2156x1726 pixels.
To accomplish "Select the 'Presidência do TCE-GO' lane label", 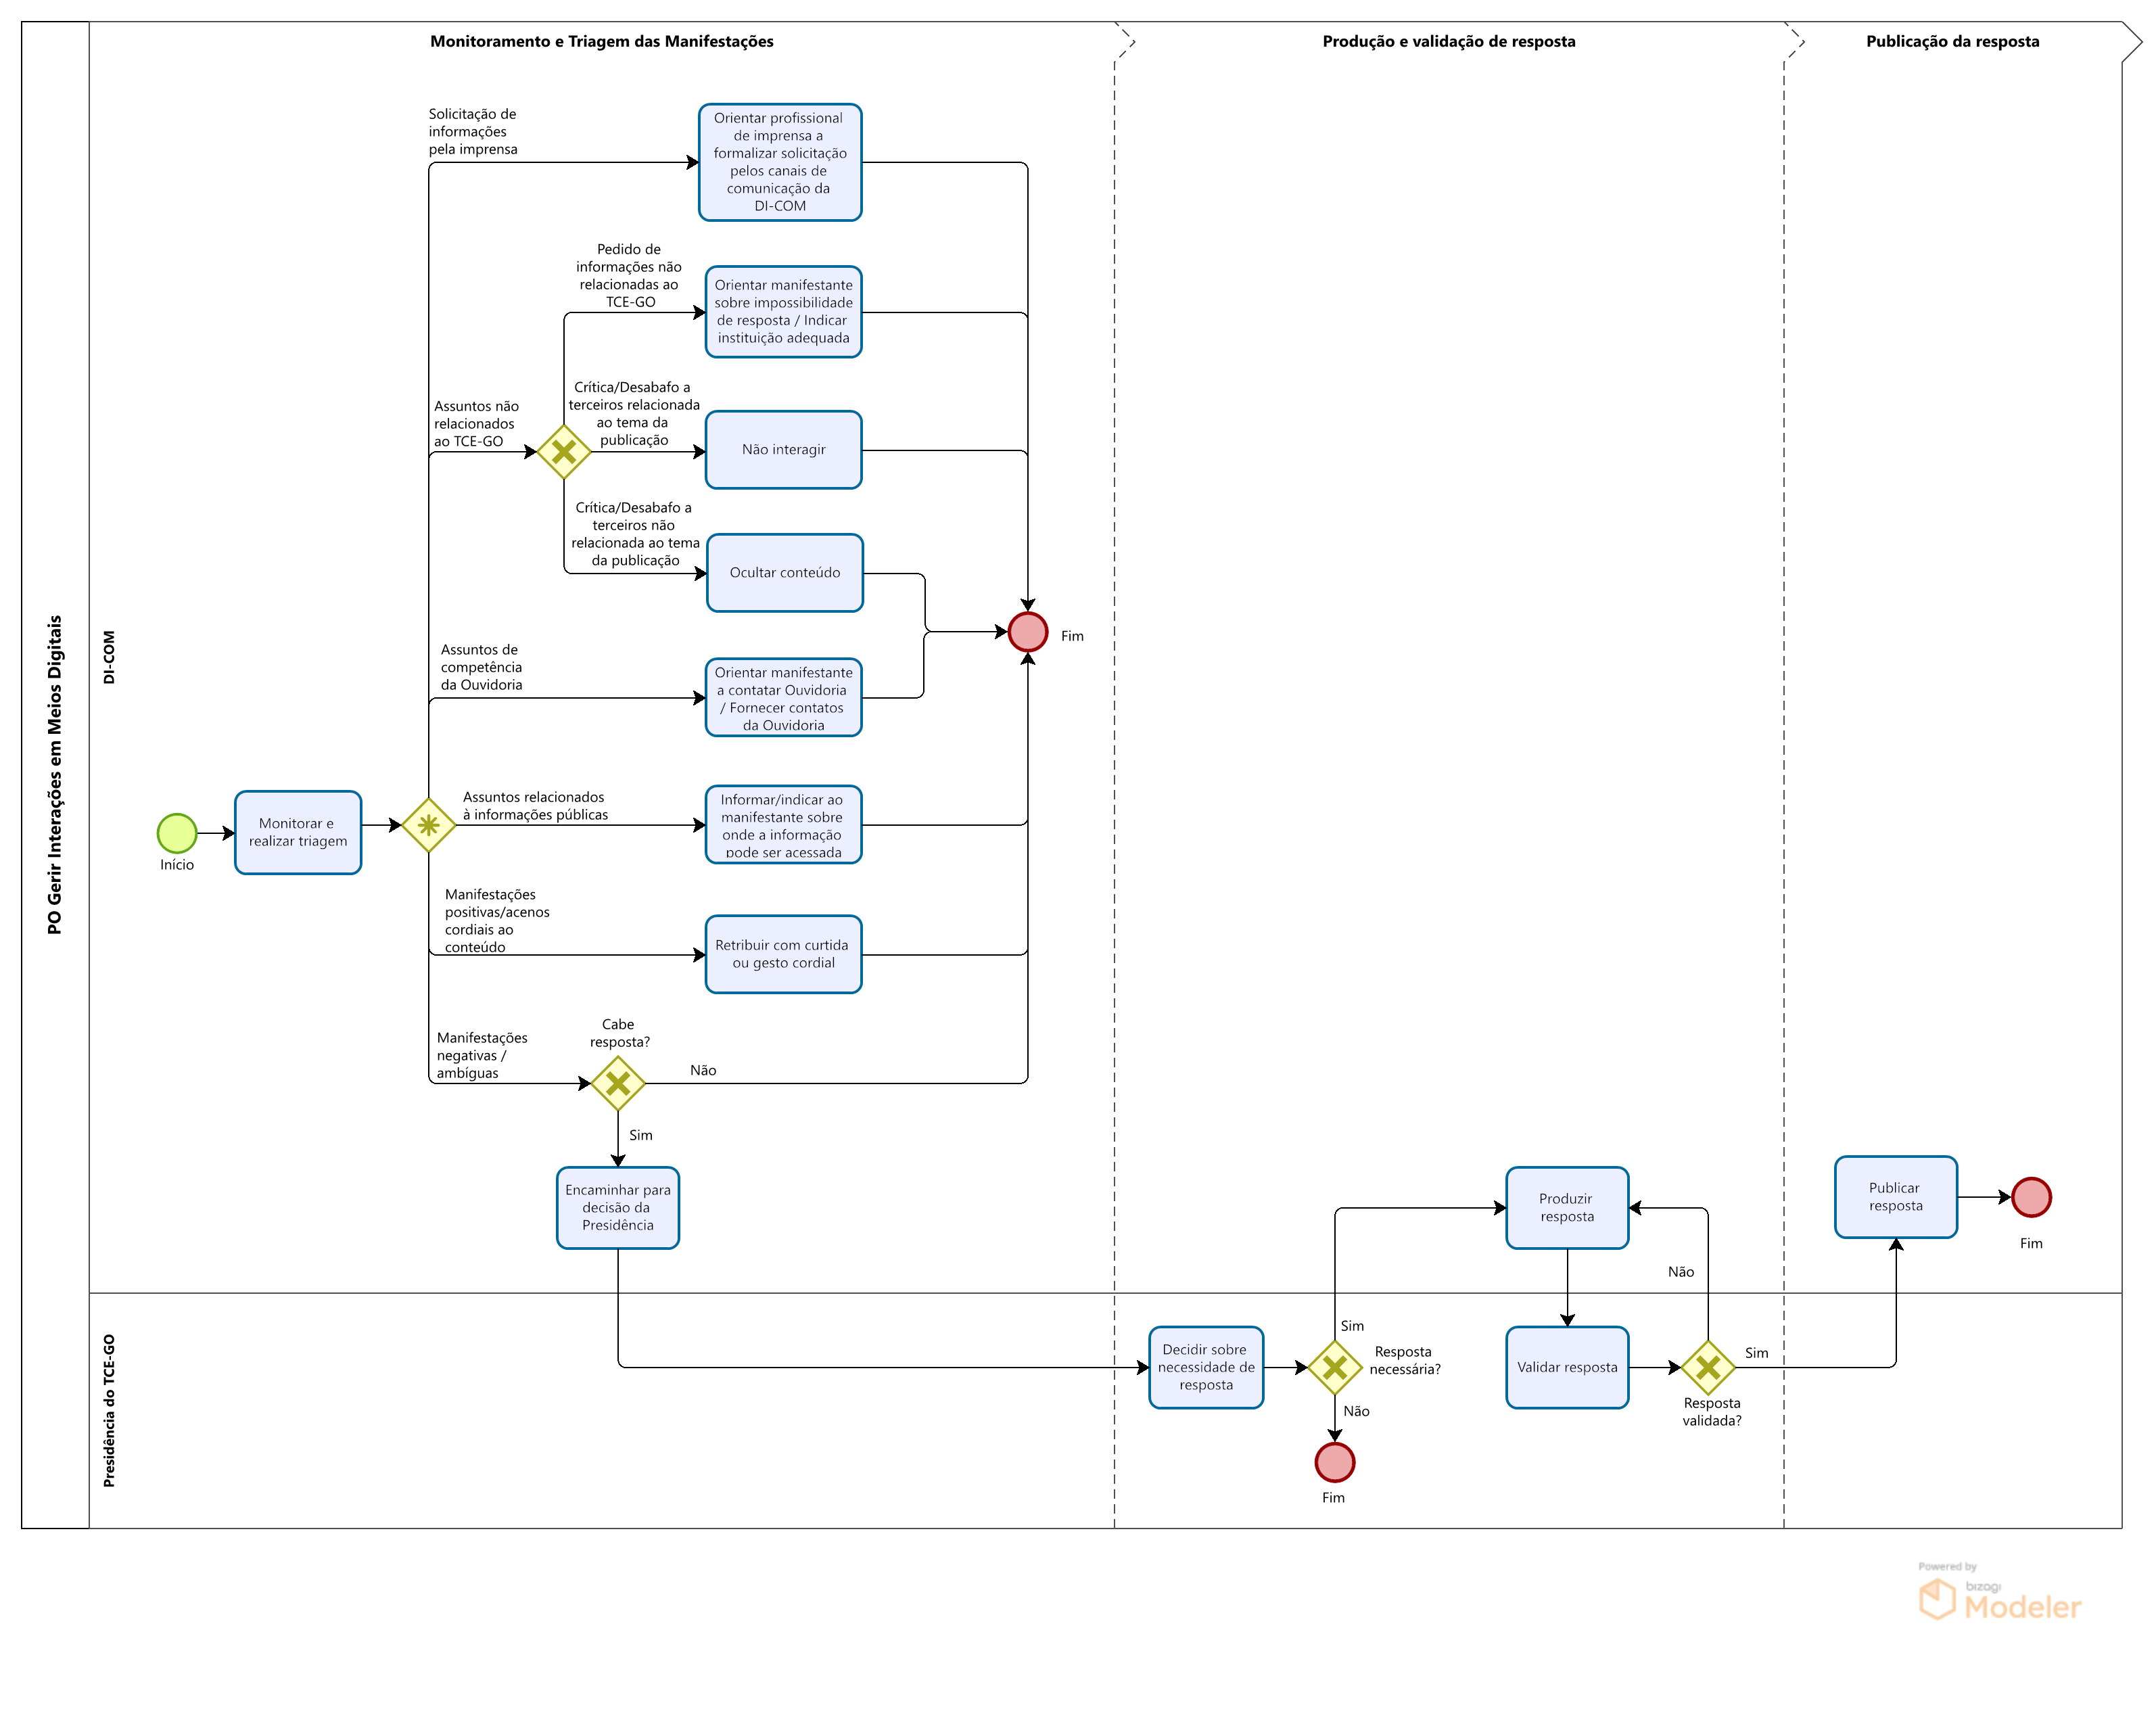I will click(x=109, y=1410).
